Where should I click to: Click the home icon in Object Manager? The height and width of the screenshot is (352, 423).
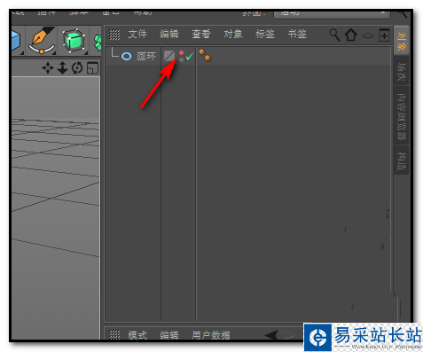tap(351, 35)
